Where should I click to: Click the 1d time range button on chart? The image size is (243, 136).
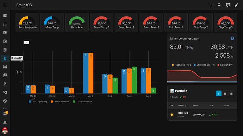[26, 43]
